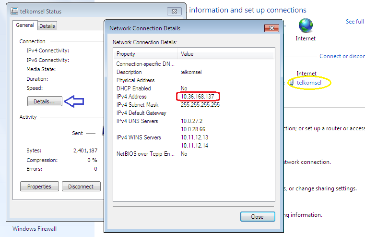Viewport: 365px width, 237px height.
Task: Click the Value column header
Action: click(226, 54)
